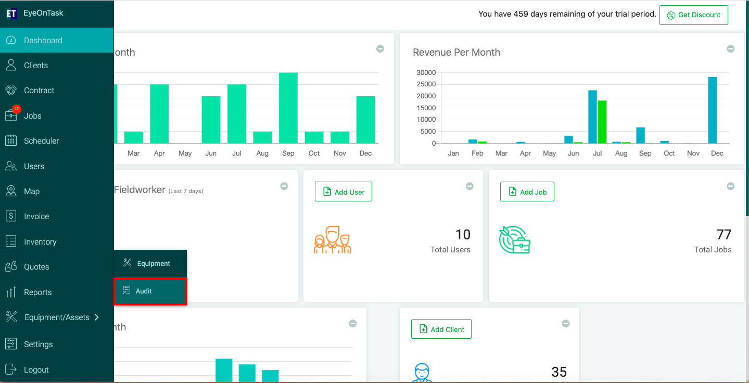Click the Add Client button
The image size is (749, 383).
coord(441,329)
